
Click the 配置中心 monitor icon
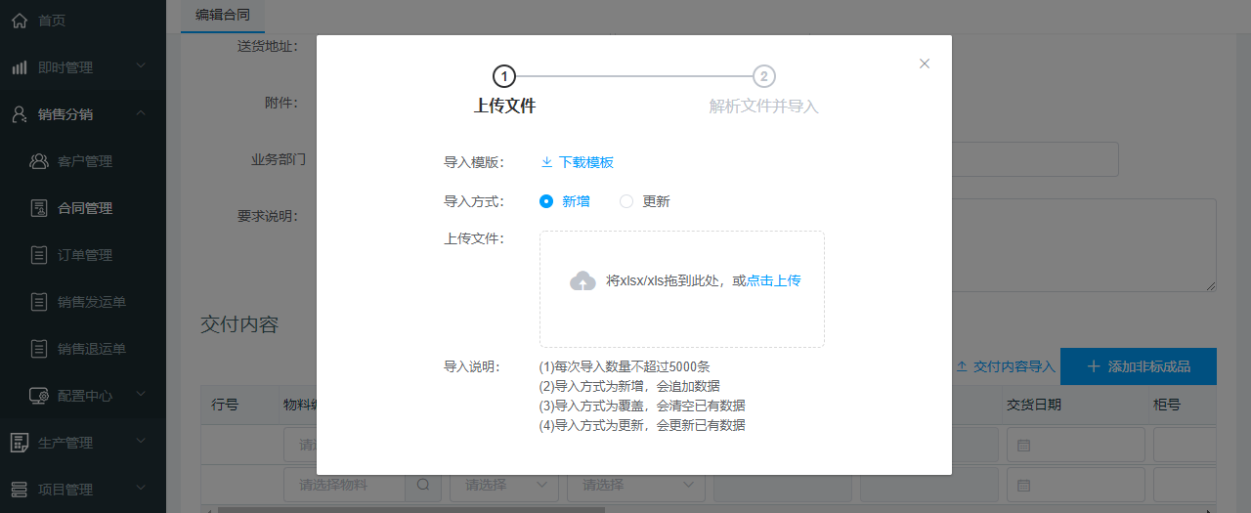(x=39, y=396)
